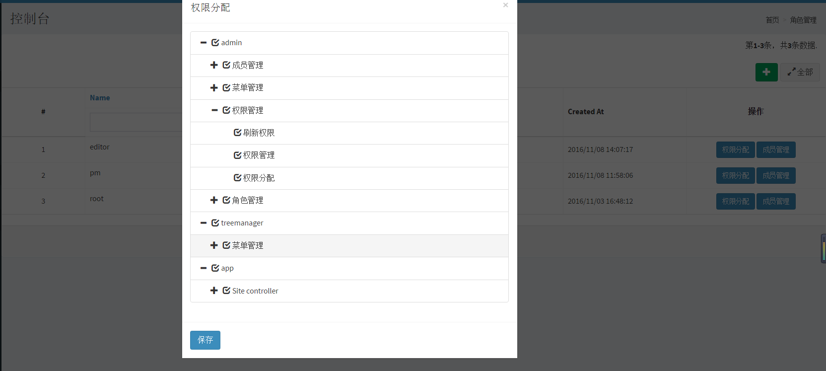Open 成员管理 for the pm row
The height and width of the screenshot is (371, 826).
tap(776, 175)
